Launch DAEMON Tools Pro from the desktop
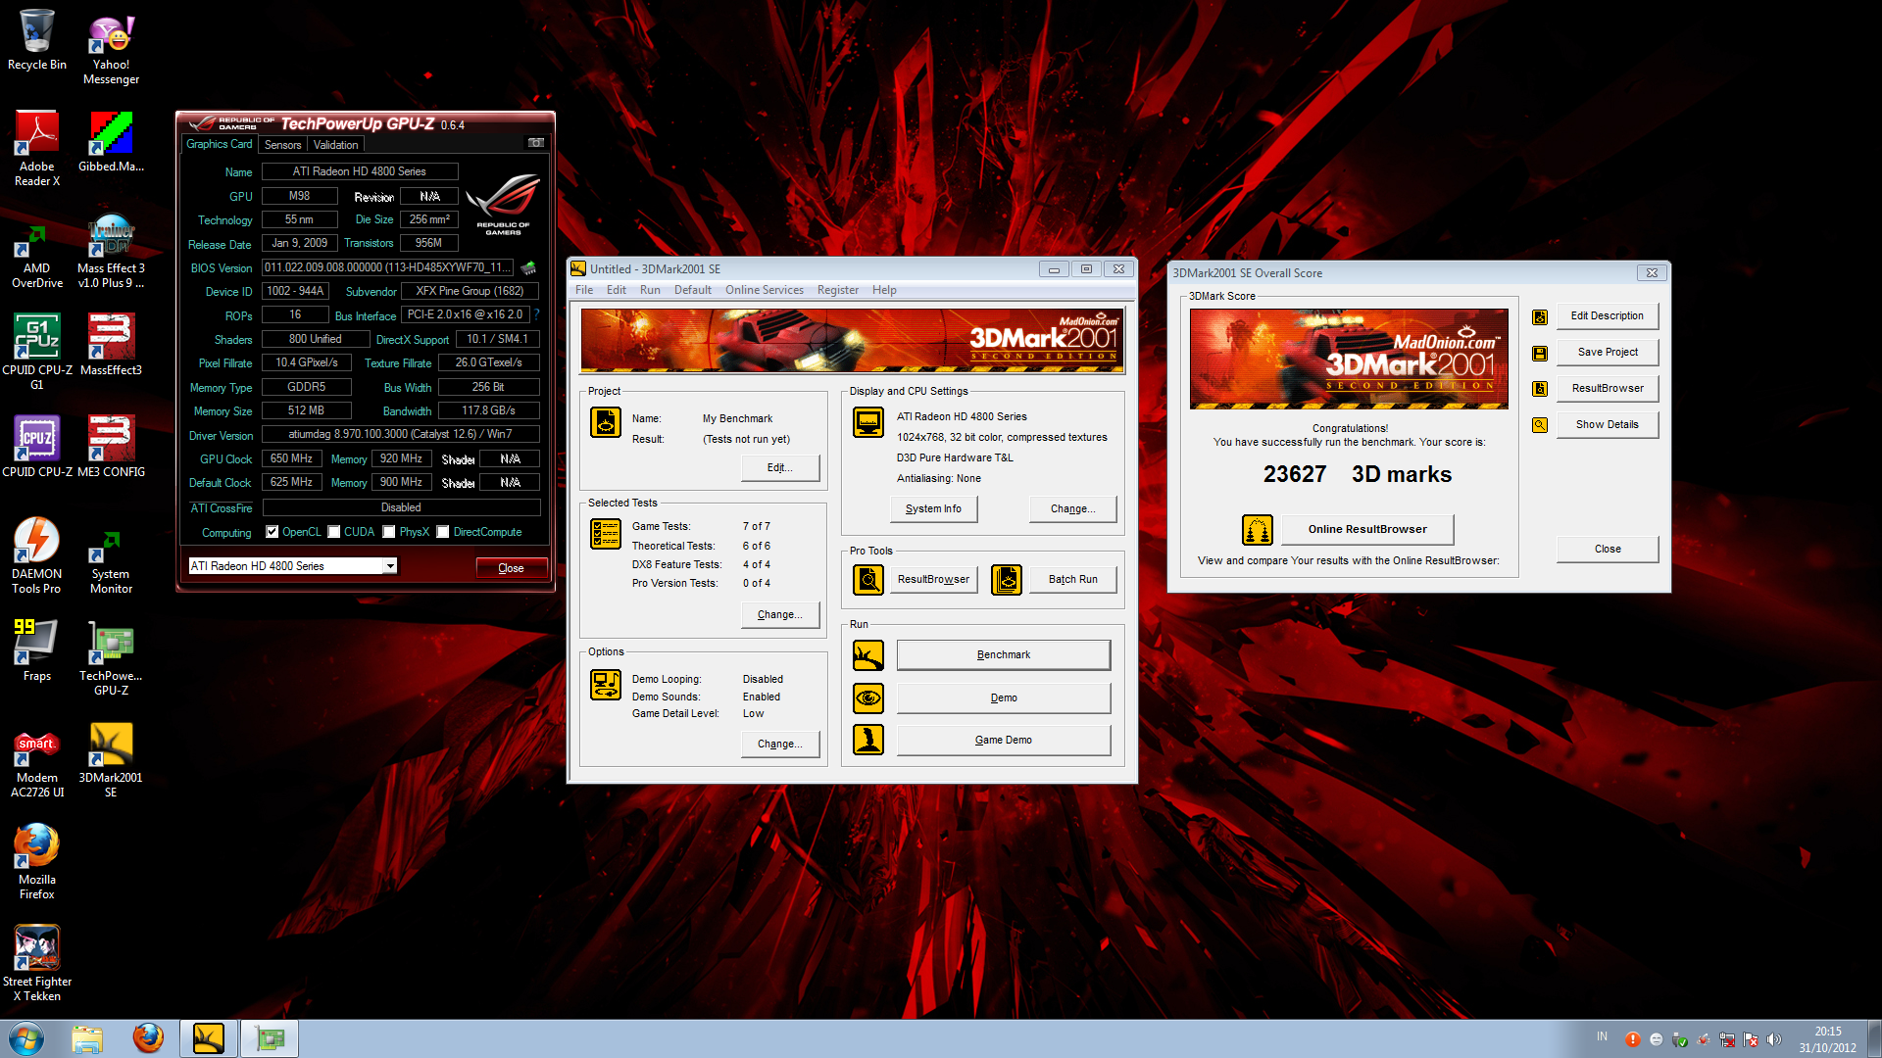The height and width of the screenshot is (1058, 1882). tap(36, 556)
